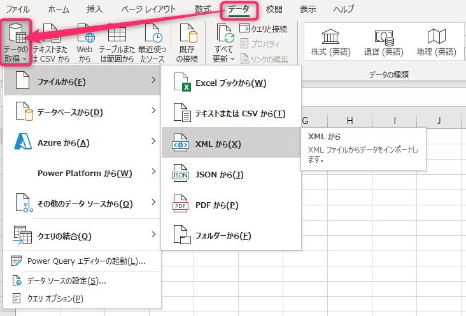
Task: Click the クエリの結合 tables icon
Action: (22, 235)
